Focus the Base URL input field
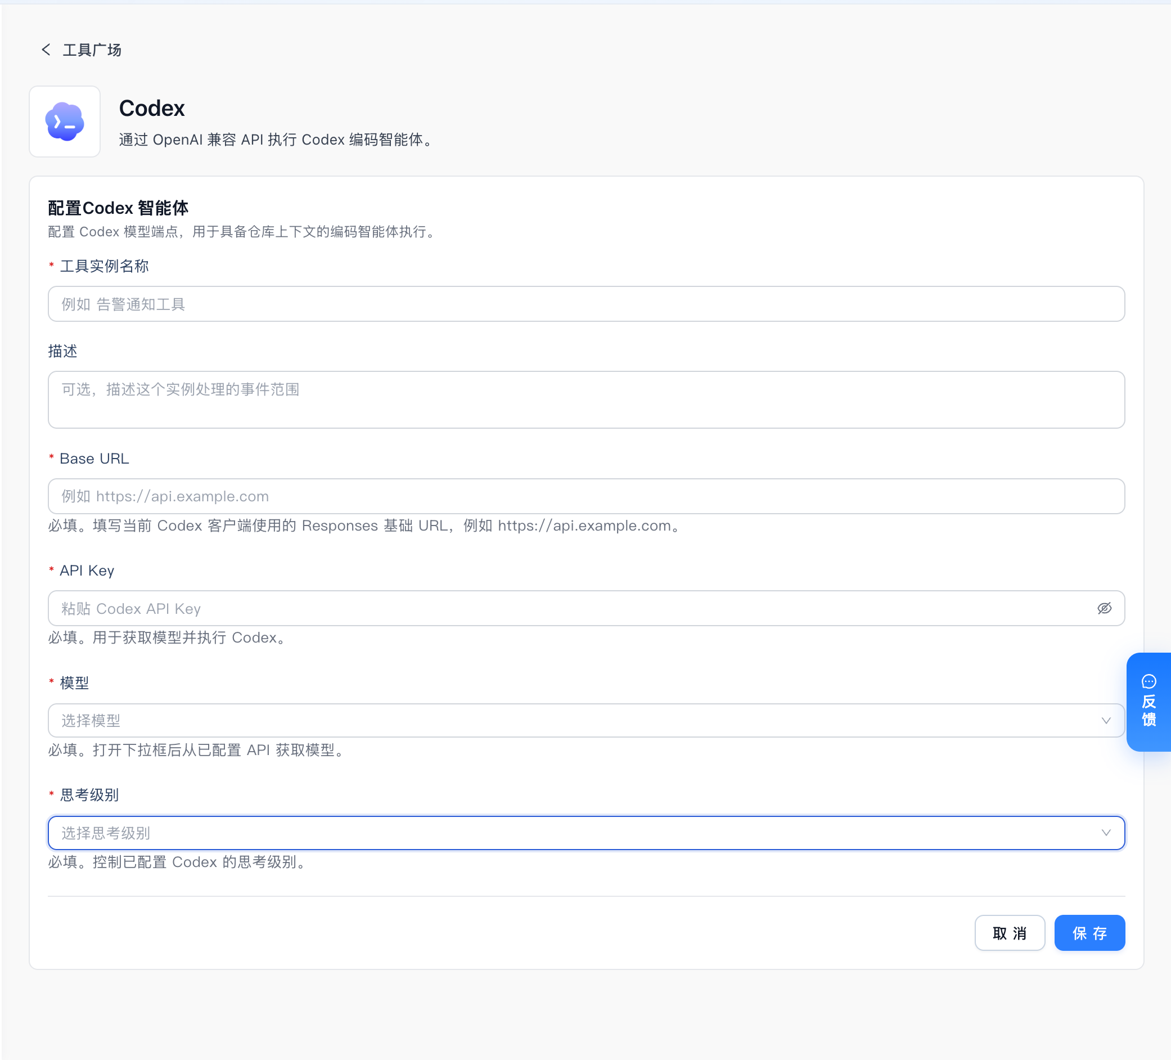The width and height of the screenshot is (1171, 1060). (x=586, y=496)
